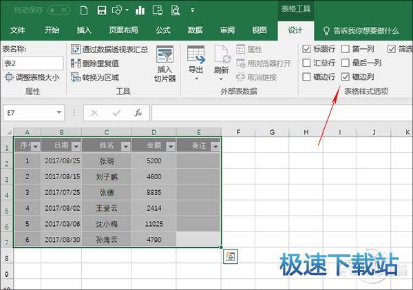Click the cancel X icon in formula bar
The height and width of the screenshot is (290, 413).
click(x=94, y=113)
